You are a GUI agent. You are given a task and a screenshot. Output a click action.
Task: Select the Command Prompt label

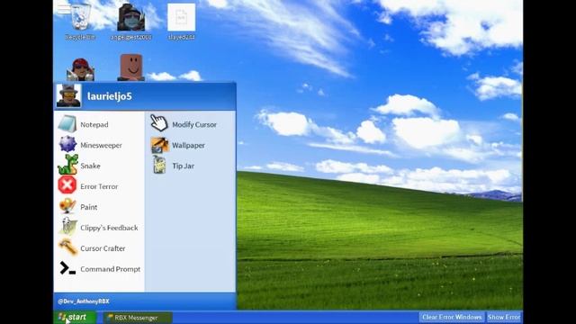(x=110, y=269)
